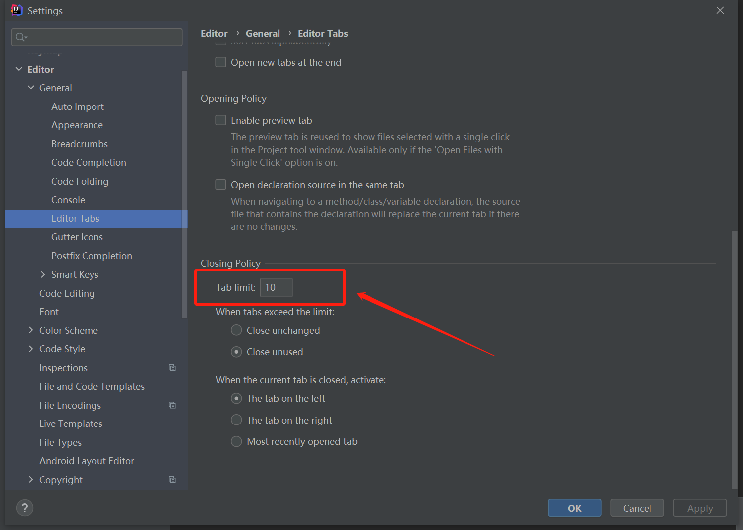Select 'Most recently opened tab' option
Viewport: 743px width, 530px height.
pos(236,441)
